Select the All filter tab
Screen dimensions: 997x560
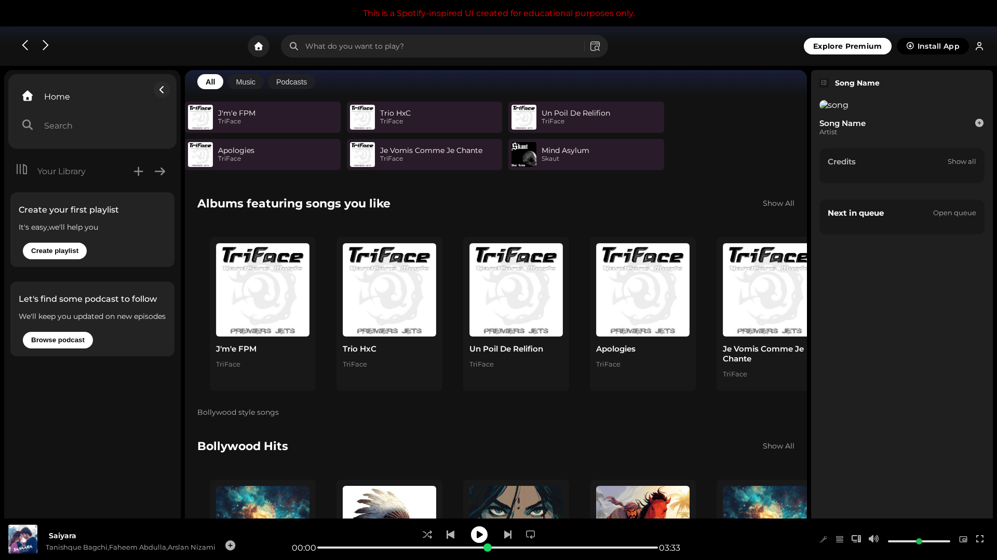pyautogui.click(x=210, y=82)
